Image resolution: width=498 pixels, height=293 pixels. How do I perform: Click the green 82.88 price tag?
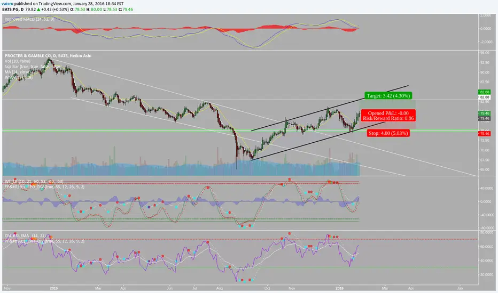pyautogui.click(x=484, y=92)
